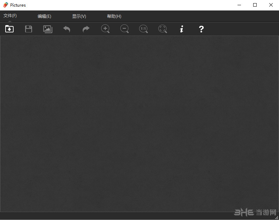Screen dimensions: 279x220
Task: Open help via the question mark icon
Action: pyautogui.click(x=201, y=29)
